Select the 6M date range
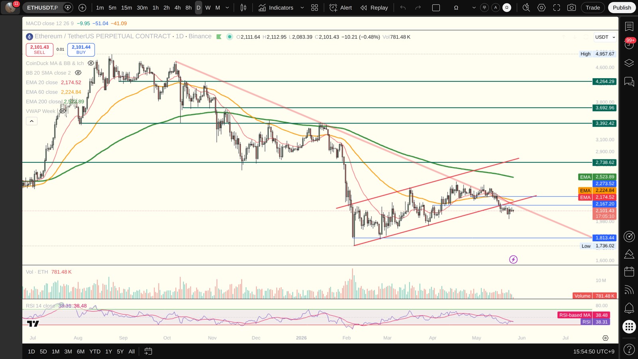The width and height of the screenshot is (638, 359). click(81, 351)
